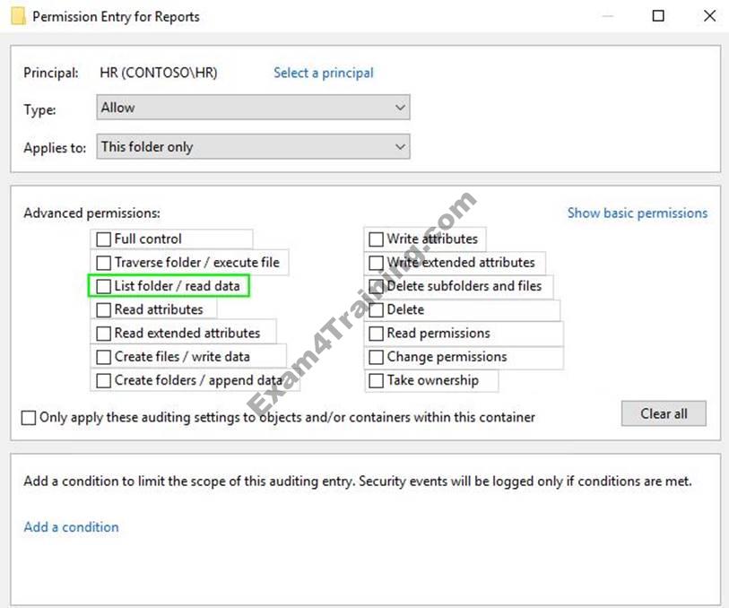Check the Change permissions box
Screen dimensions: 729x608
[377, 357]
